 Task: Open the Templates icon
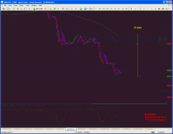(x=90, y=9)
